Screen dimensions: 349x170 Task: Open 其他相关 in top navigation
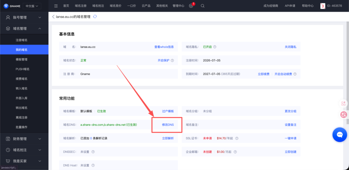[162, 6]
